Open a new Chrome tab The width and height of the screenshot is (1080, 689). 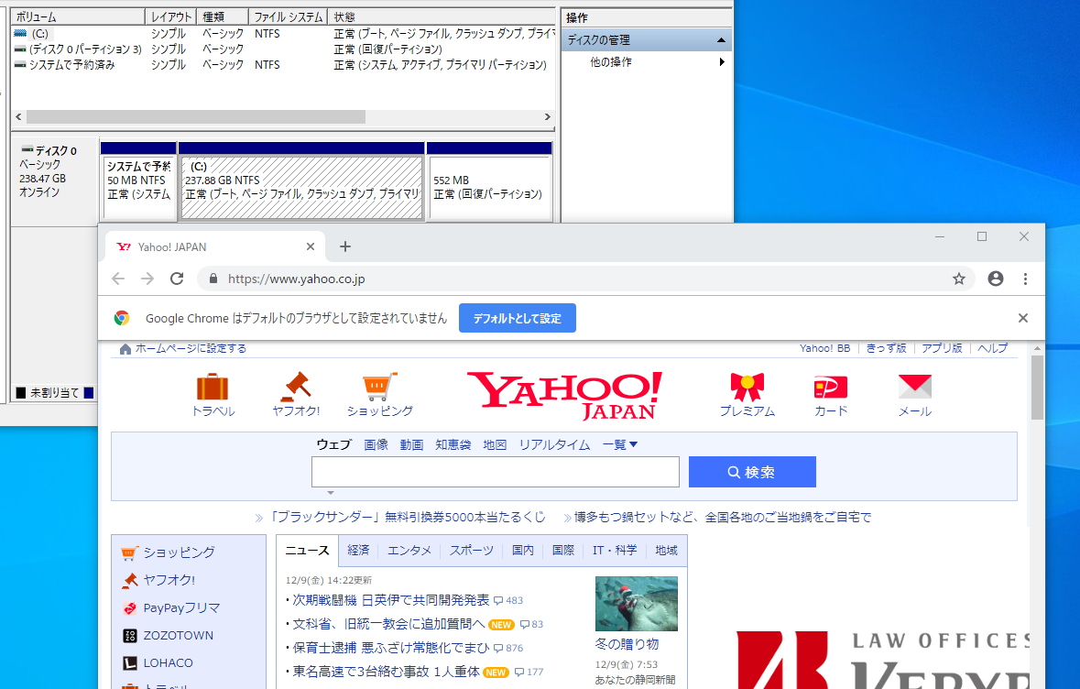[x=345, y=246]
